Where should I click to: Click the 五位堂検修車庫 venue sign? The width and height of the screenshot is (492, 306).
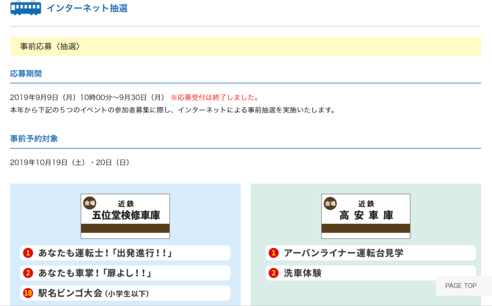125,216
